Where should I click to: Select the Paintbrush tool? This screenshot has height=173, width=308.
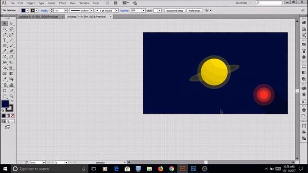pos(12,46)
